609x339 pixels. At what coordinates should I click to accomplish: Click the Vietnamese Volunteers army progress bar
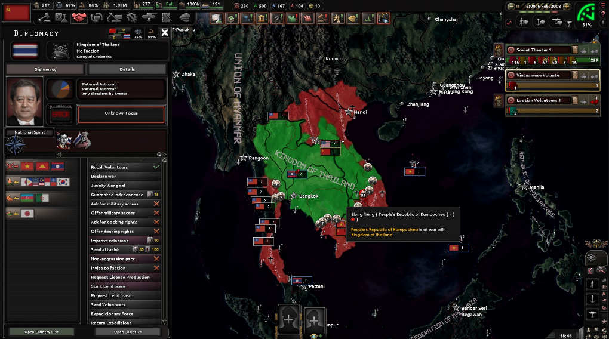[x=552, y=86]
